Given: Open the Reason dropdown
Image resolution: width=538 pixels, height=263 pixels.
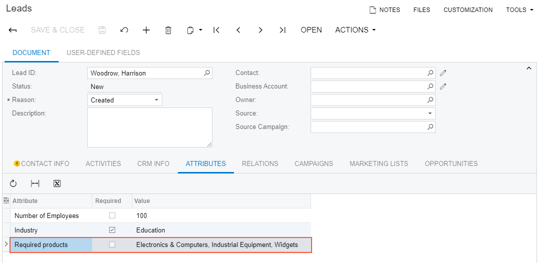Looking at the screenshot, I should tap(156, 100).
